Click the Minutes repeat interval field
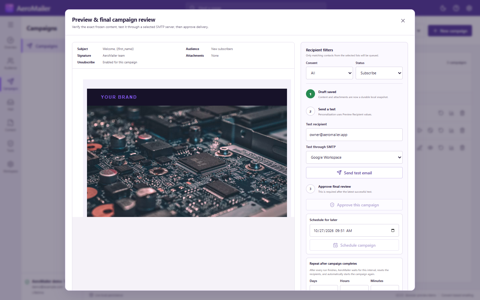This screenshot has width=480, height=300. coord(385,288)
